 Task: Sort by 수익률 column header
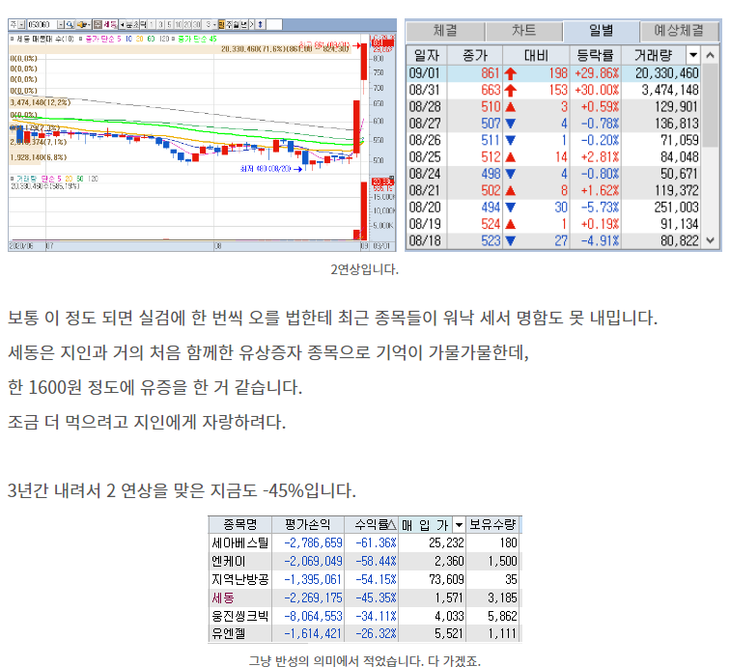click(x=372, y=525)
